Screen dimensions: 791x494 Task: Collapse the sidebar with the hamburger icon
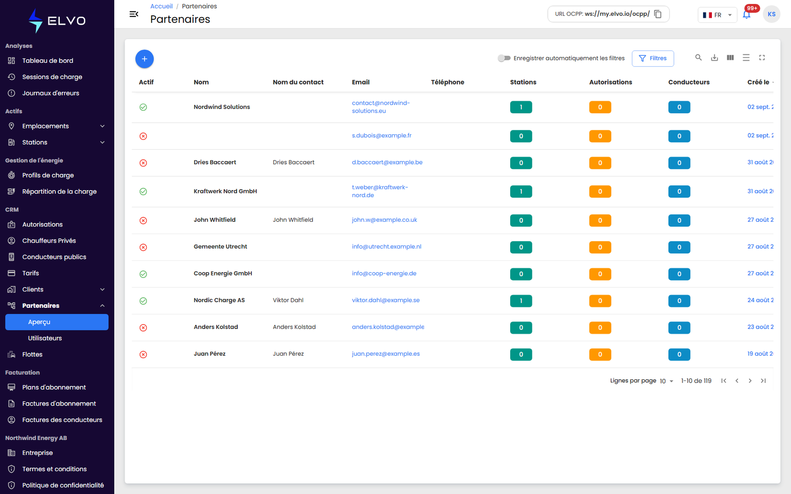click(133, 14)
